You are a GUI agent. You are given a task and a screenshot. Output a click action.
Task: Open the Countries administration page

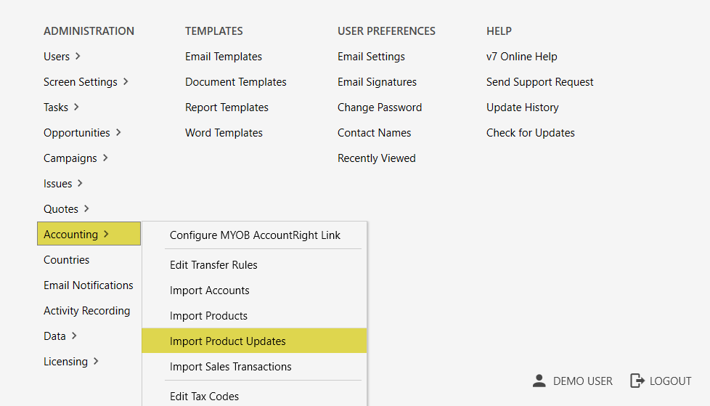pyautogui.click(x=67, y=260)
